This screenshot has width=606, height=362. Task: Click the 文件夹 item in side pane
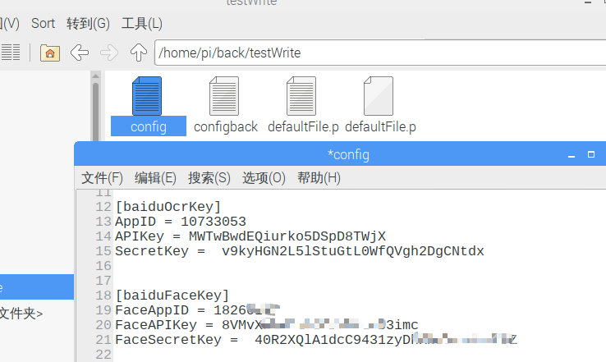pyautogui.click(x=21, y=313)
